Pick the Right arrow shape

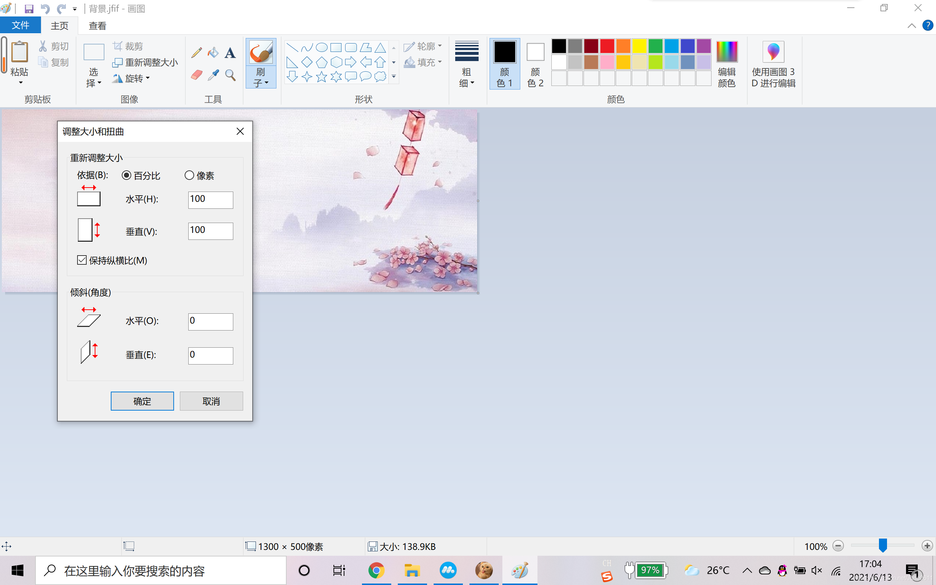(351, 62)
